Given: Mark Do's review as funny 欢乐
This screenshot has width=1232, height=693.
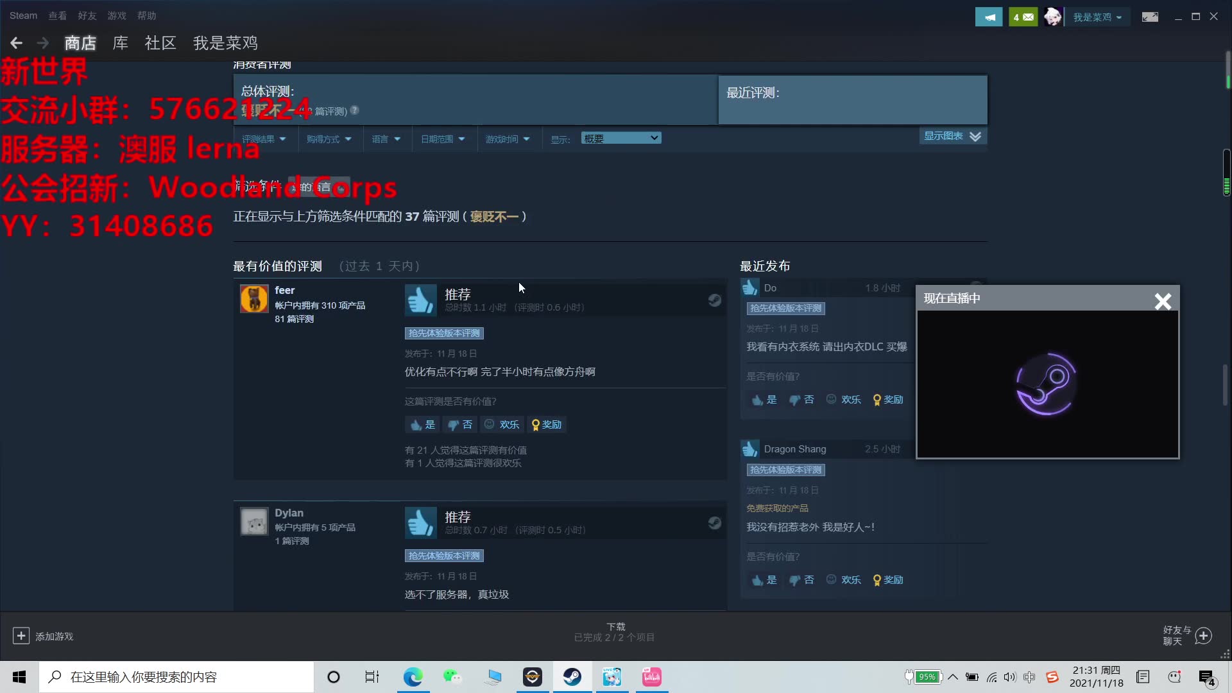Looking at the screenshot, I should click(844, 400).
